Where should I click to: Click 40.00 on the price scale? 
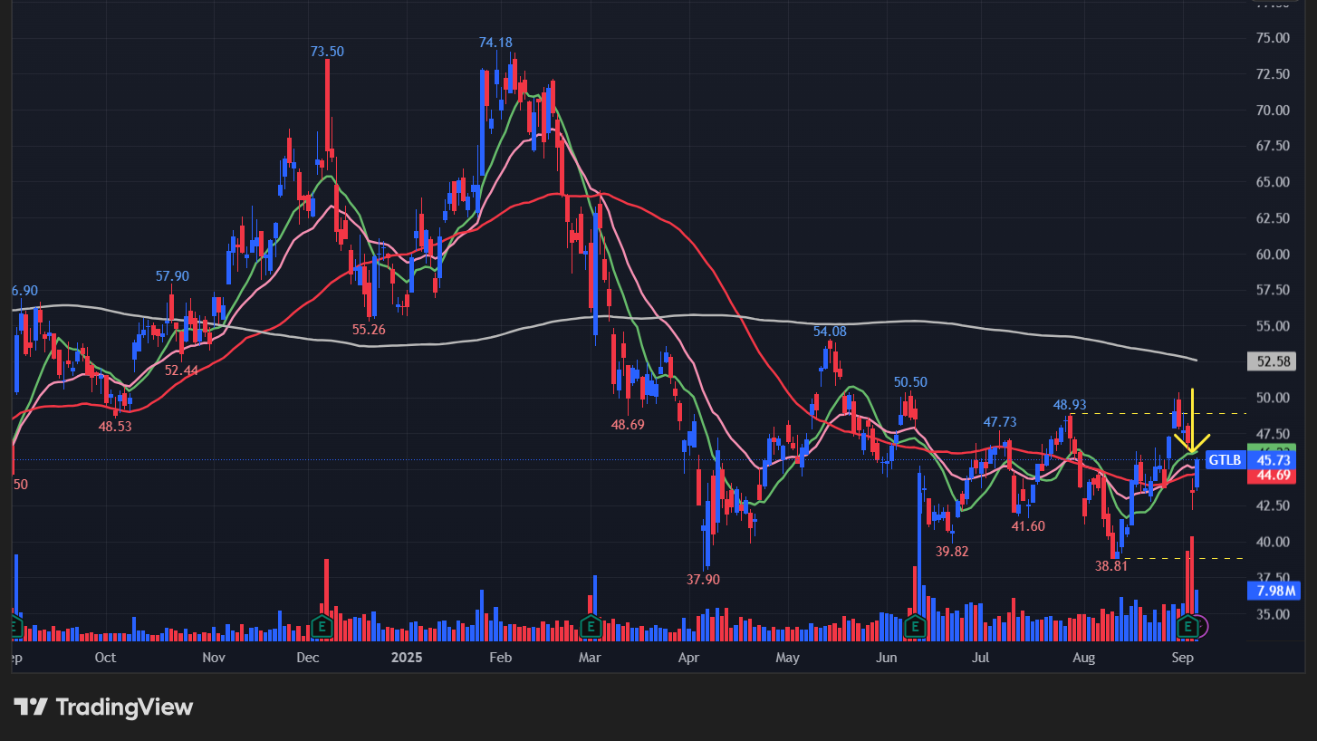pyautogui.click(x=1274, y=542)
